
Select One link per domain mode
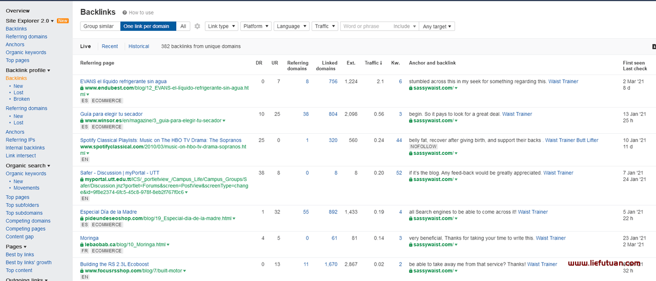coord(148,26)
